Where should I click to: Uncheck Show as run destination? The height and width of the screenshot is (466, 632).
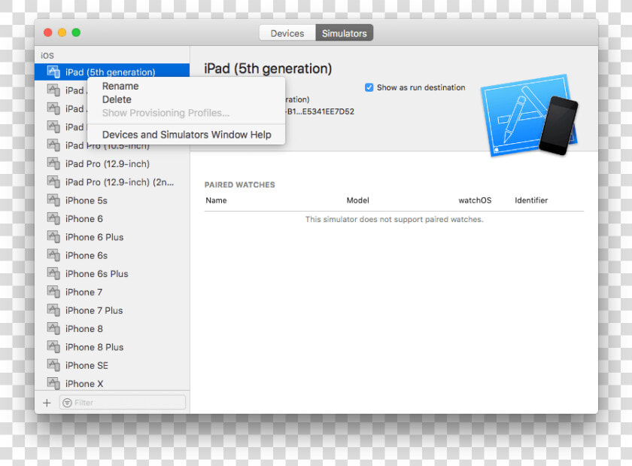369,87
